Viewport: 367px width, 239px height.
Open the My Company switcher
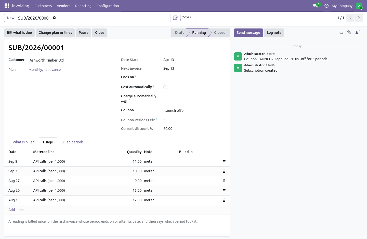(x=342, y=6)
